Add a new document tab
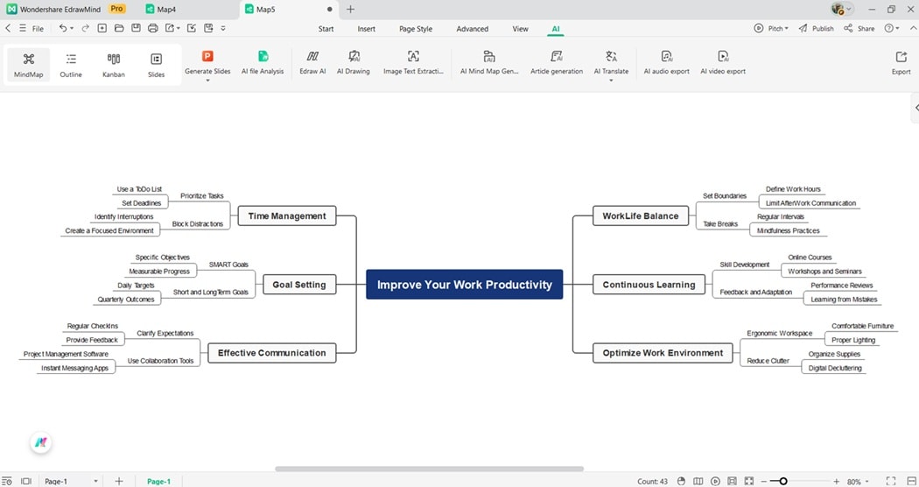The image size is (919, 487). click(x=350, y=10)
